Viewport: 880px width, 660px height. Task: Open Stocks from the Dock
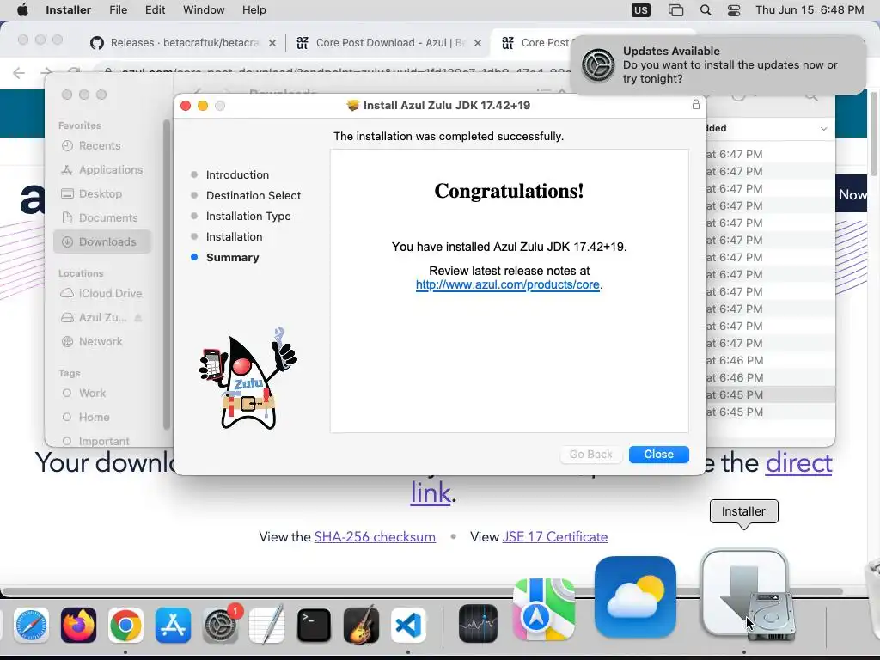coord(478,623)
